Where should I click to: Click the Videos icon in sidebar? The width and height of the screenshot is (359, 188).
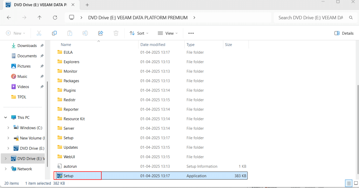14,87
